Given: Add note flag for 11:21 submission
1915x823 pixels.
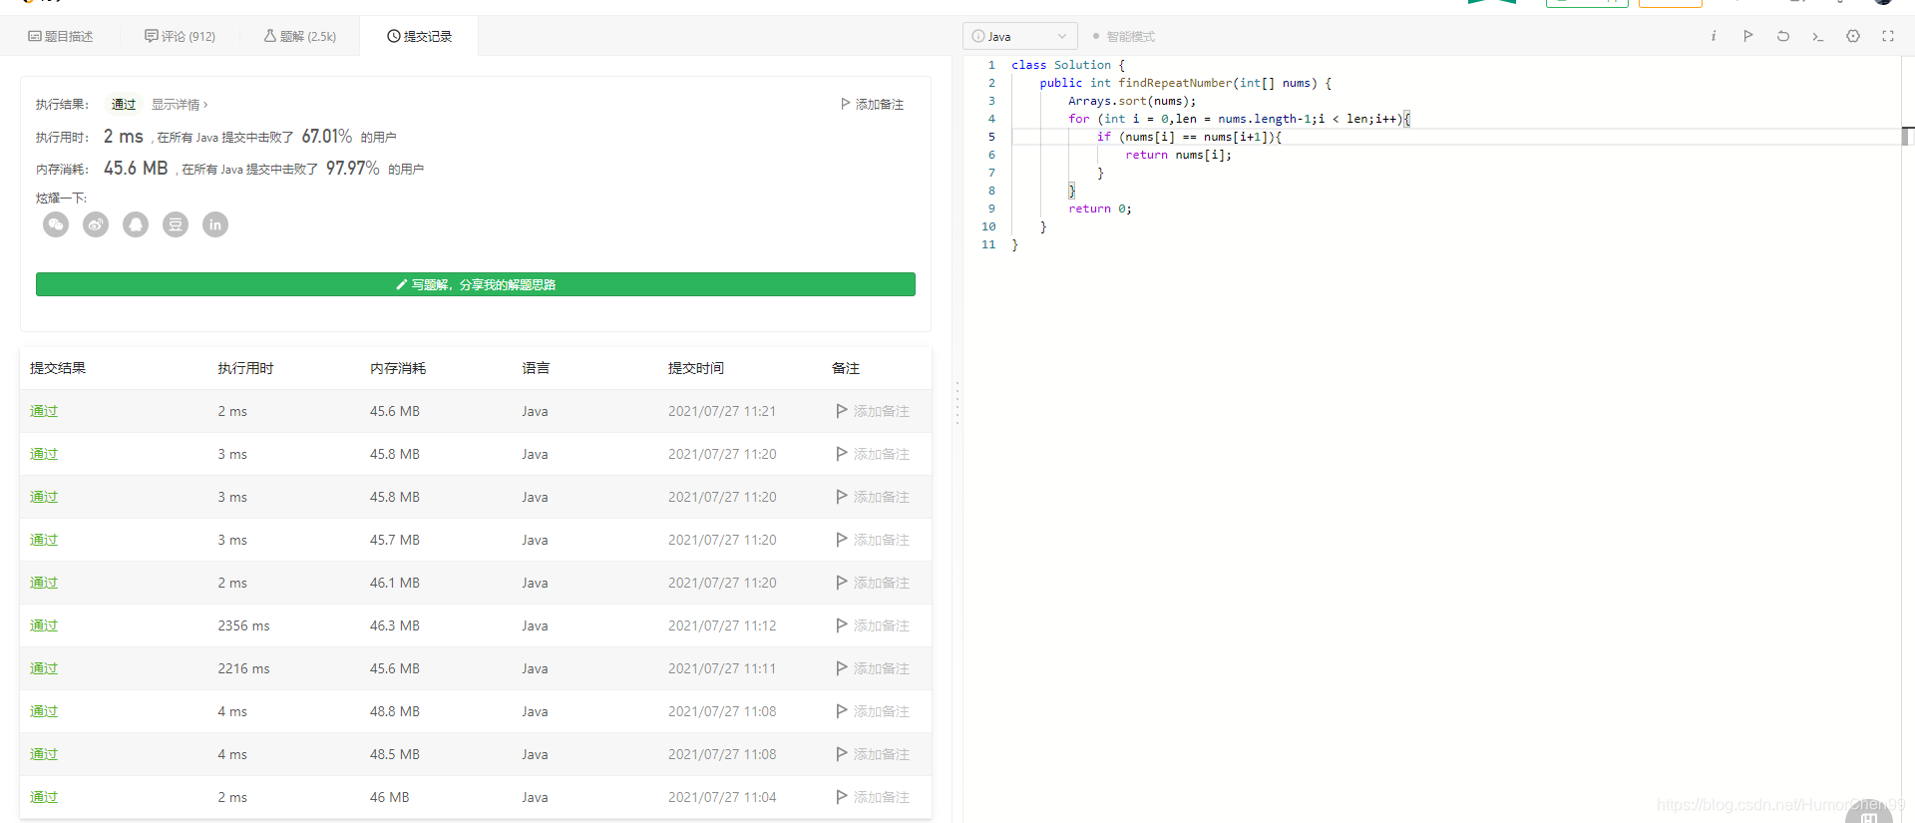Looking at the screenshot, I should coord(873,411).
